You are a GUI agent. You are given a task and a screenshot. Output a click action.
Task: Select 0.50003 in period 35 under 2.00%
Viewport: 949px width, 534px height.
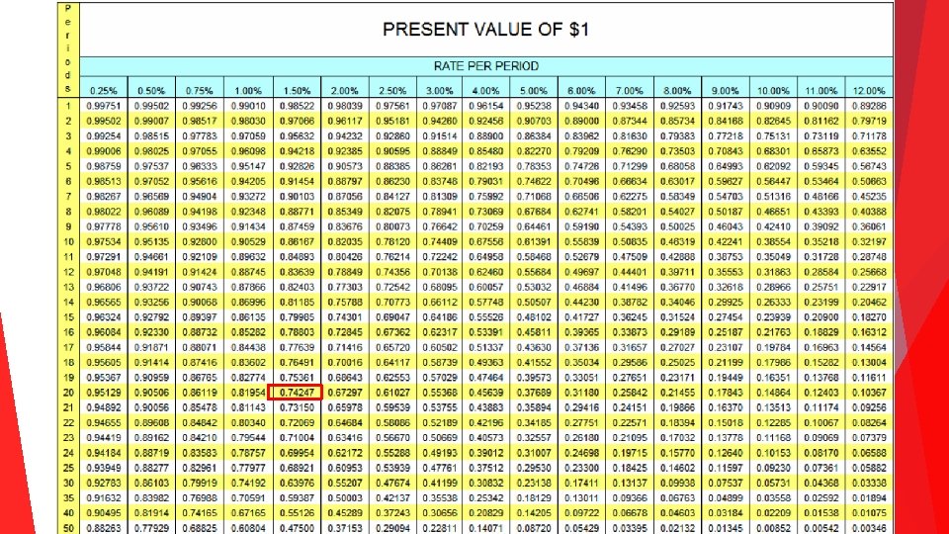[x=344, y=497]
